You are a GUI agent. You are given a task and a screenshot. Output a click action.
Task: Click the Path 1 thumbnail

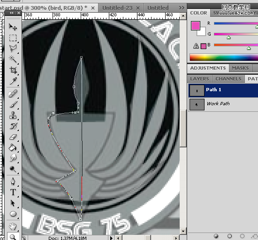point(197,90)
